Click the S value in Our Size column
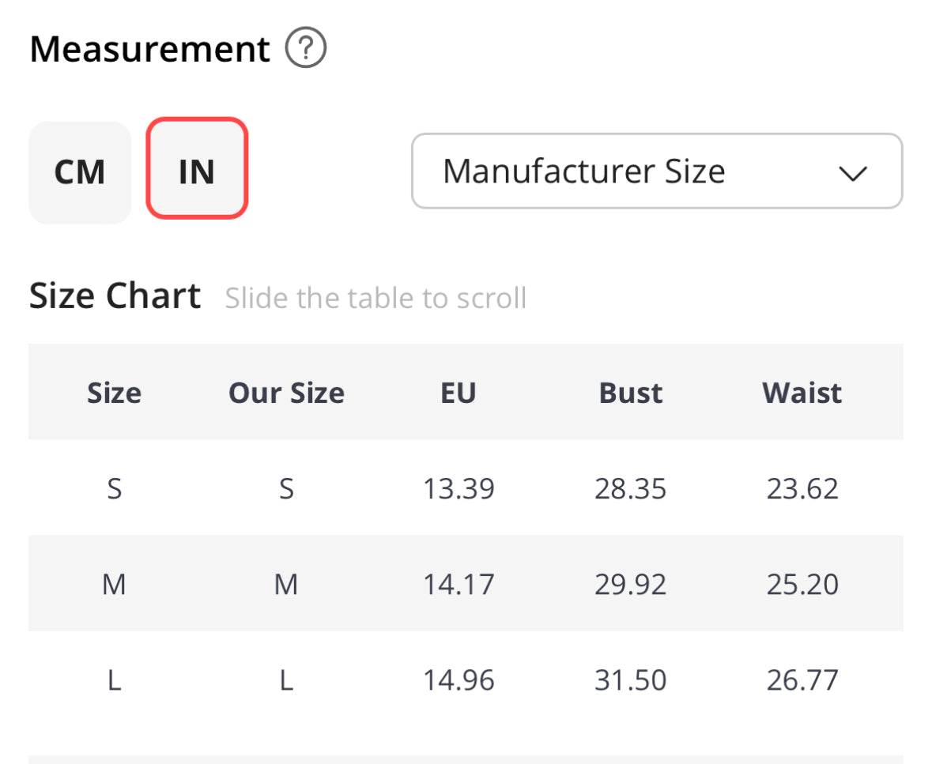Screen dimensions: 932x764 (x=286, y=489)
